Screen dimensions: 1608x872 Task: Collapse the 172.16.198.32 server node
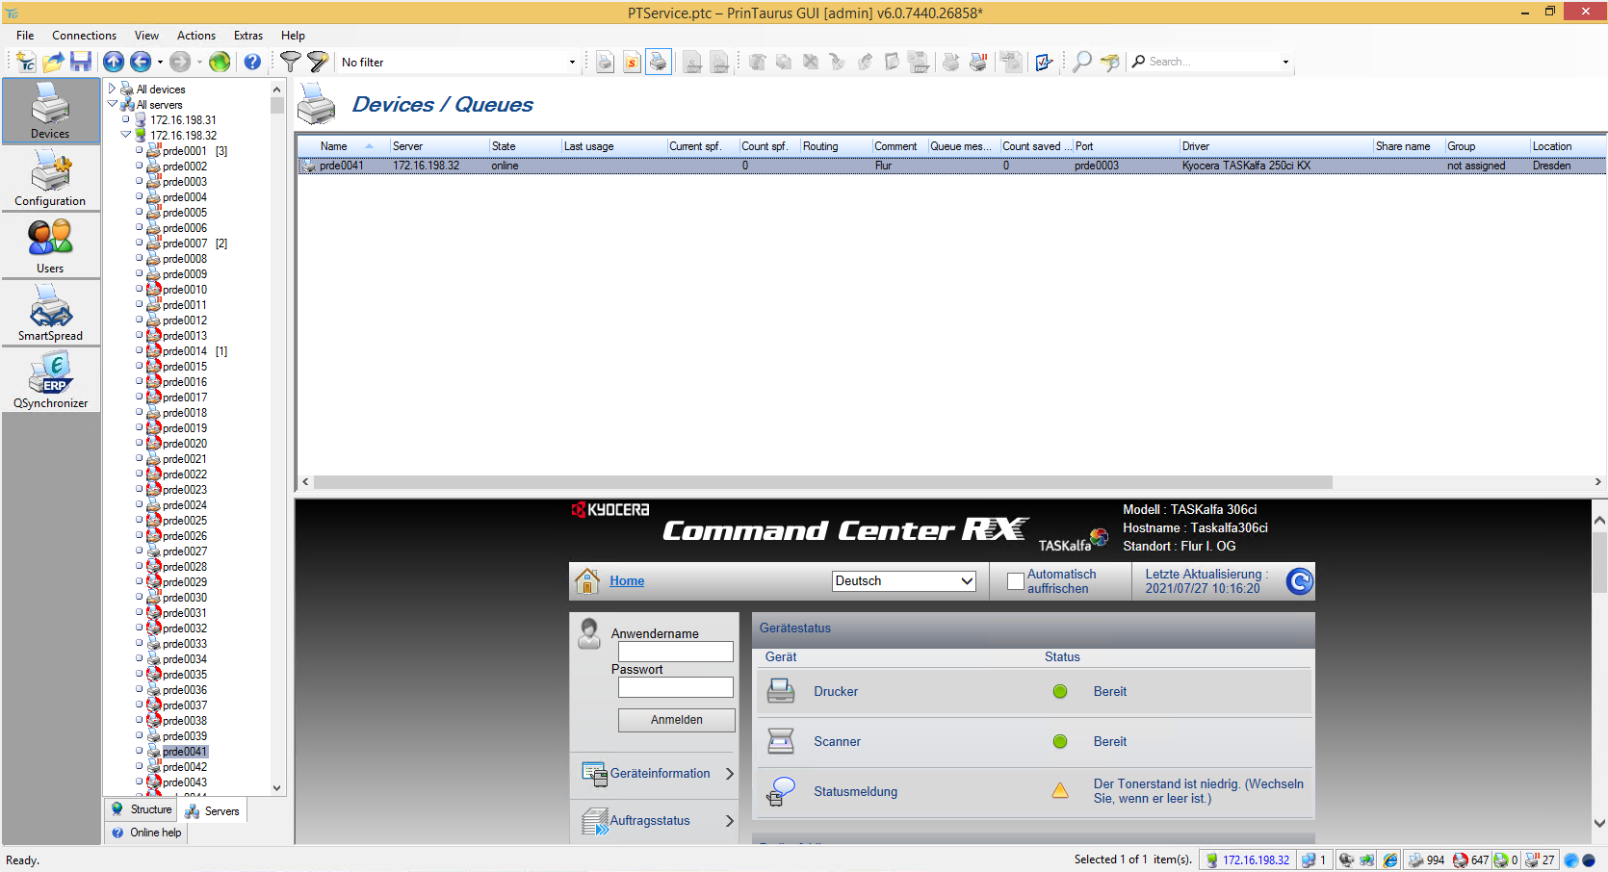(125, 135)
